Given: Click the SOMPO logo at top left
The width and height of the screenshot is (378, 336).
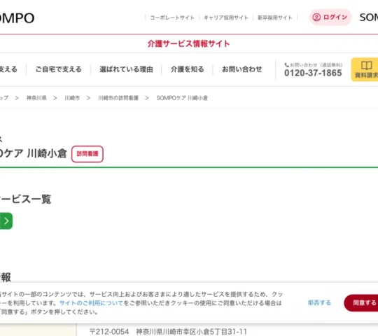Looking at the screenshot, I should [x=17, y=18].
